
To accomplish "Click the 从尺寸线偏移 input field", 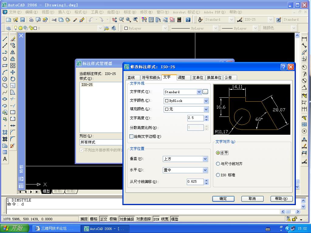I will click(x=195, y=181).
